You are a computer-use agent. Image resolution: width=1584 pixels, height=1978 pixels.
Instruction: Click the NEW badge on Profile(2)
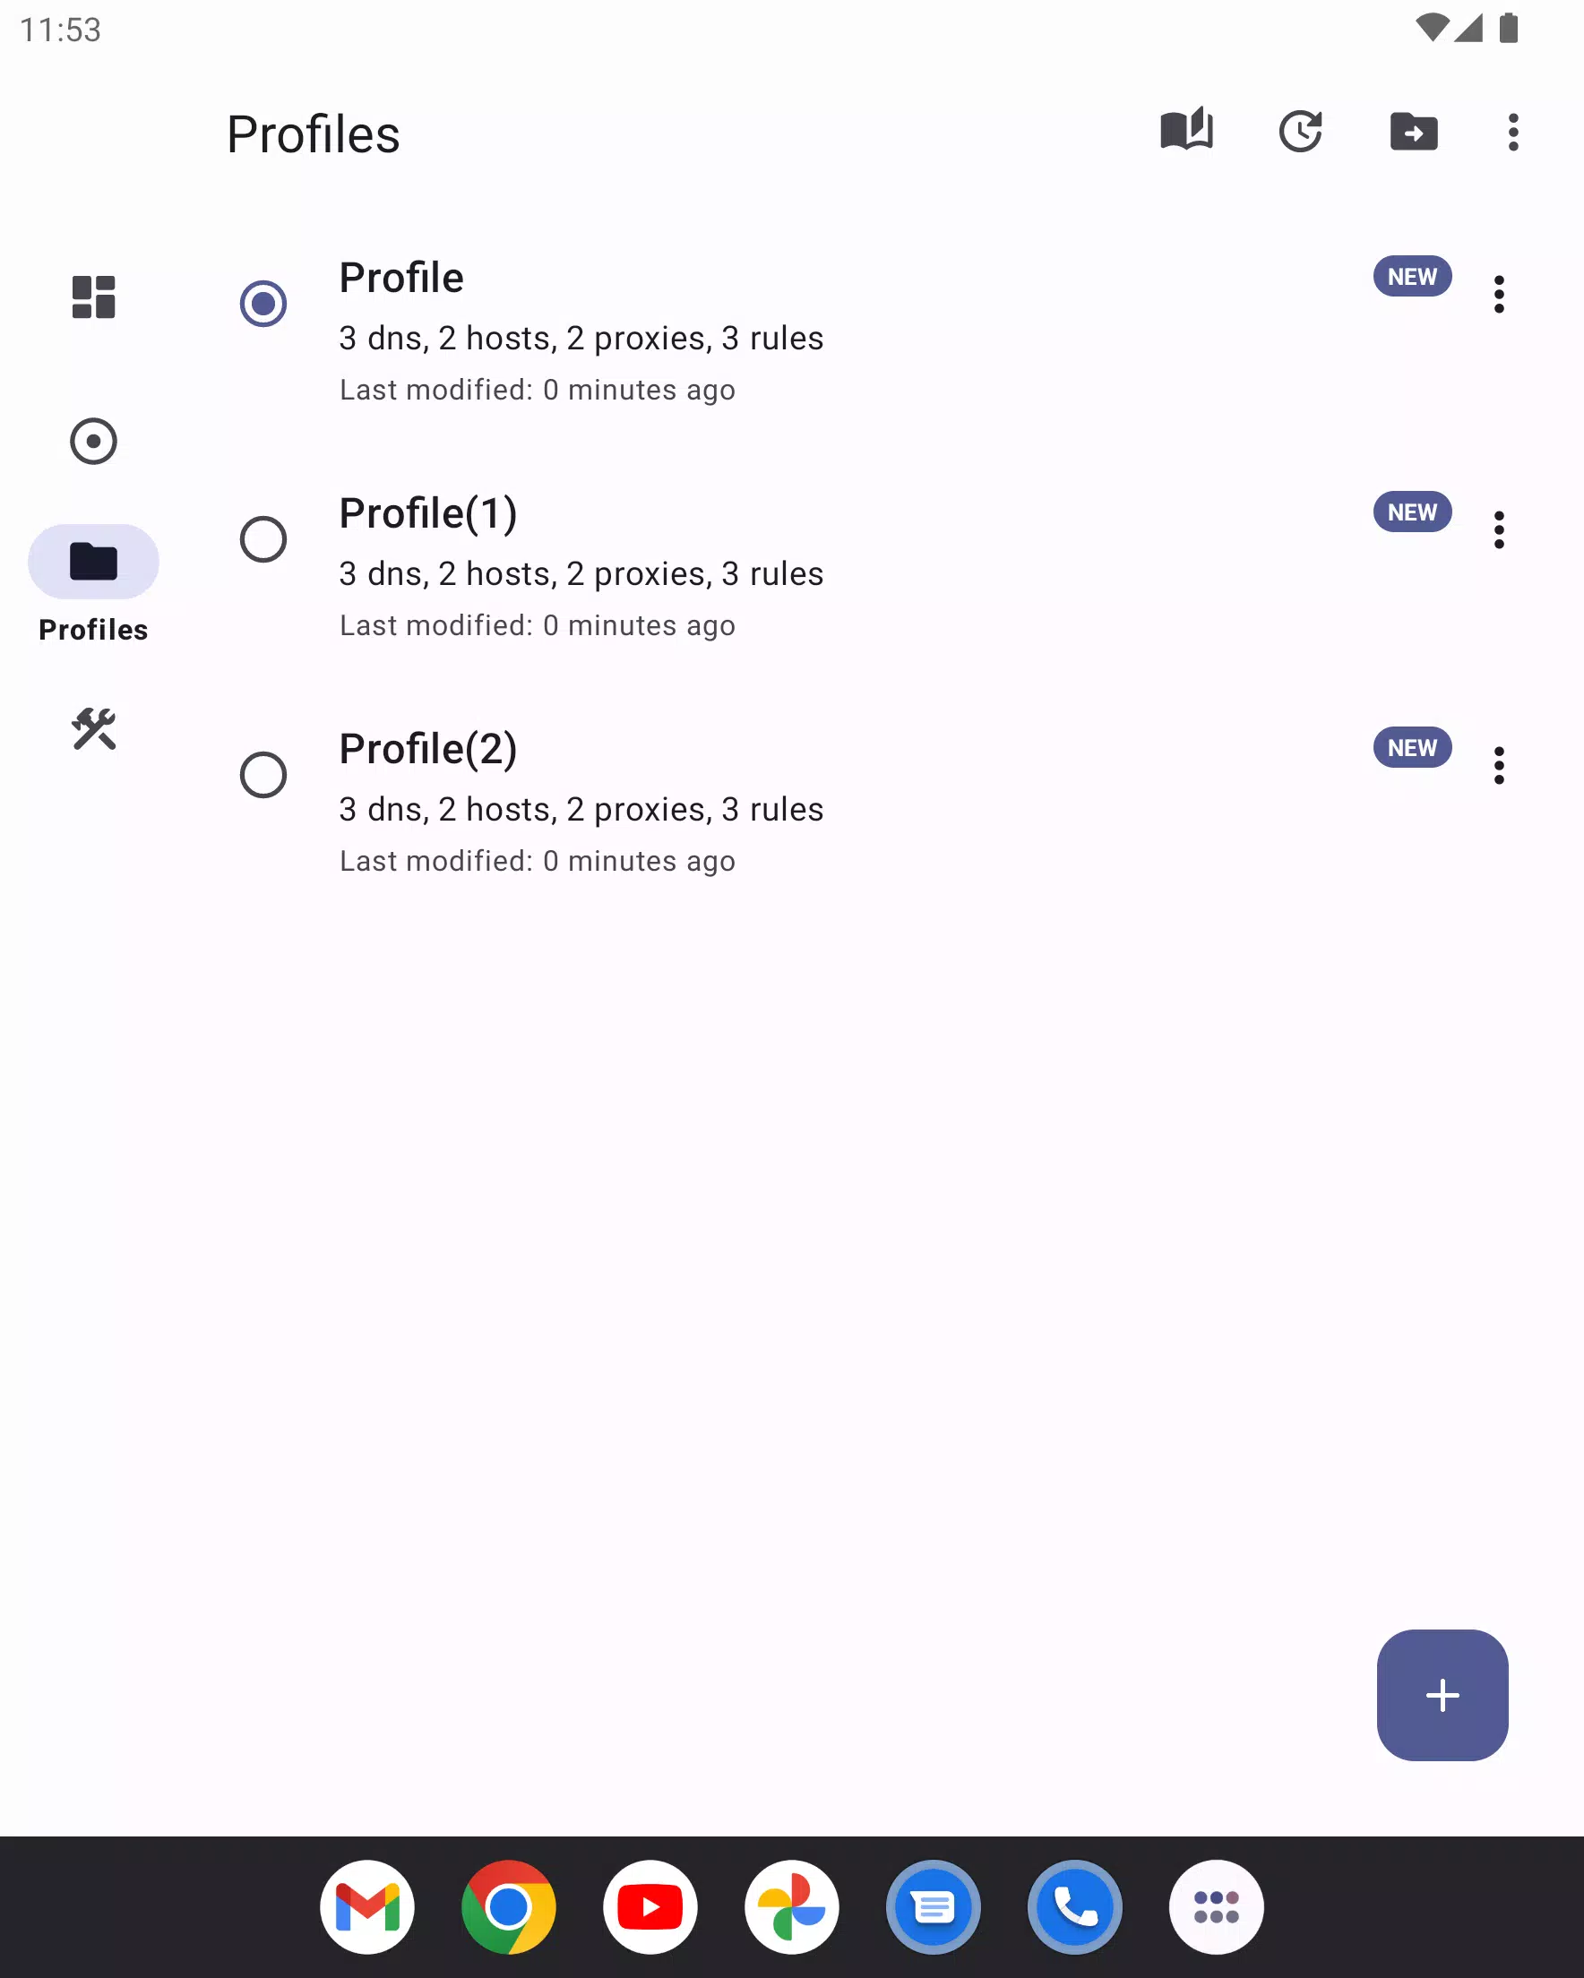1412,748
